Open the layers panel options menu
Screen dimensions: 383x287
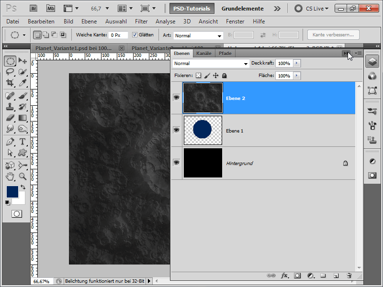[x=358, y=53]
